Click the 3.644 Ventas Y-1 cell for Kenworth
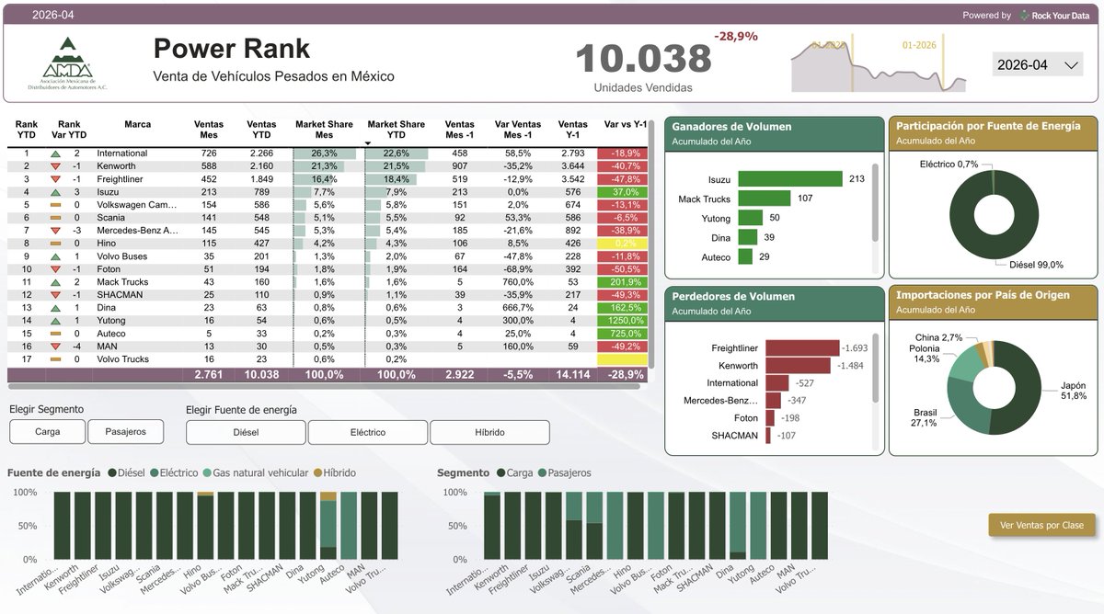1104x614 pixels. click(573, 166)
